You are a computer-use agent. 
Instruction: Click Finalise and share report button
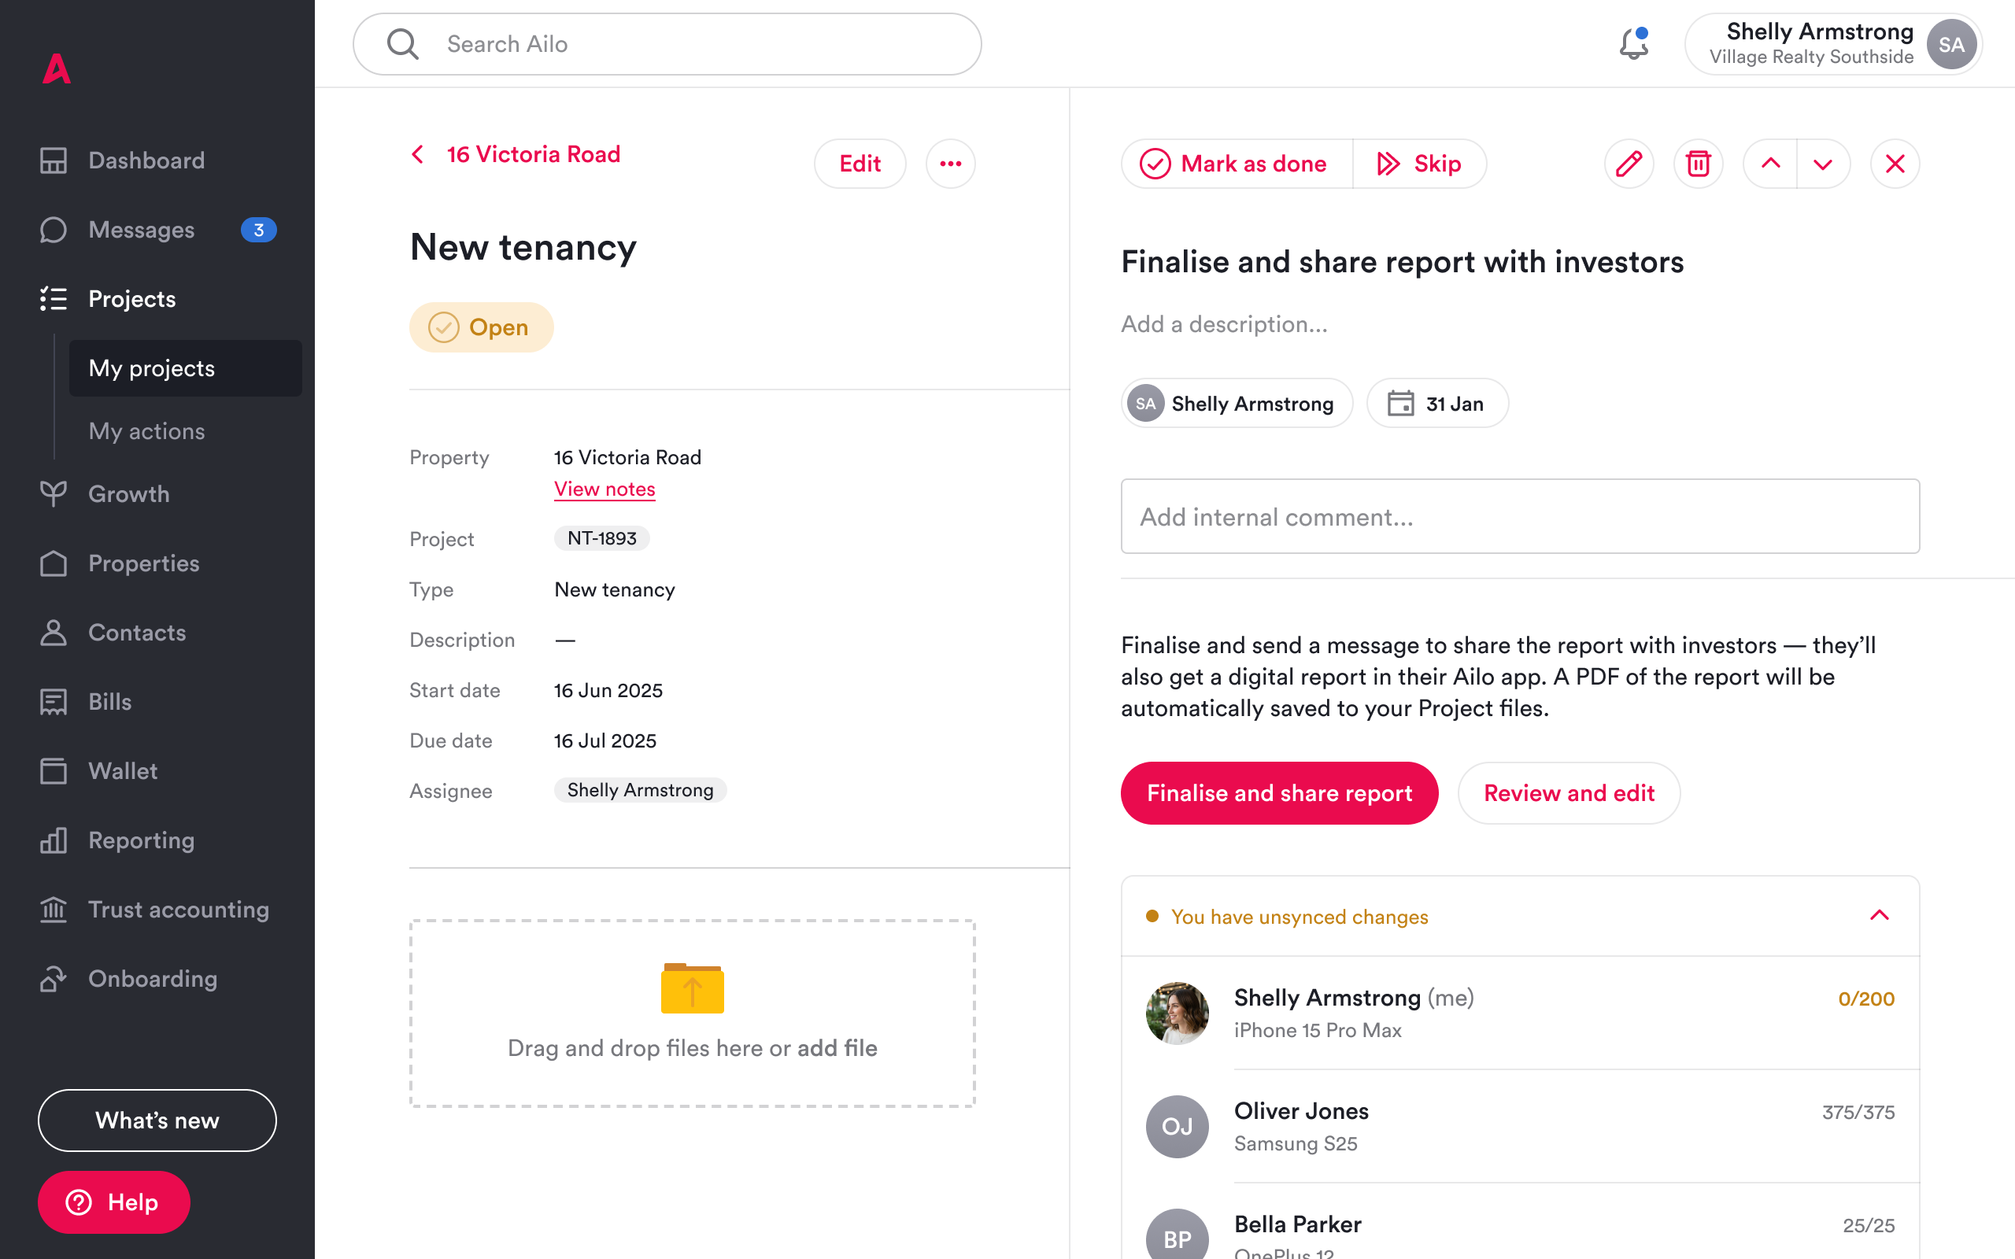1278,792
